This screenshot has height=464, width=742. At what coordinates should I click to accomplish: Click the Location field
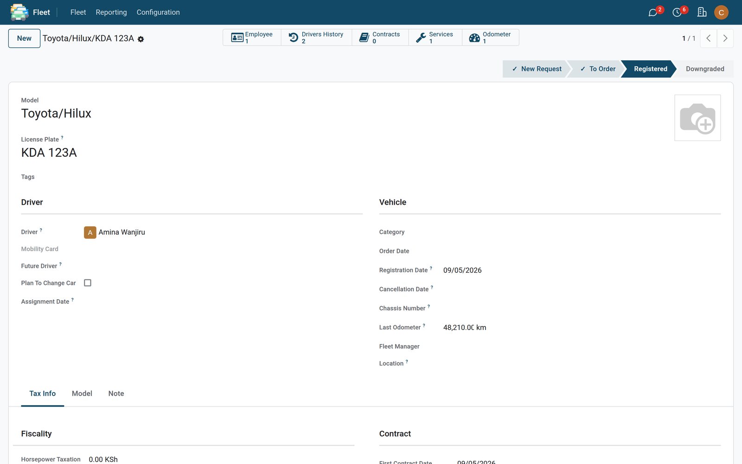tap(582, 363)
